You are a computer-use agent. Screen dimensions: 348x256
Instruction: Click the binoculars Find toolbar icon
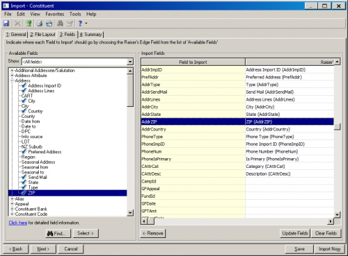pyautogui.click(x=60, y=24)
